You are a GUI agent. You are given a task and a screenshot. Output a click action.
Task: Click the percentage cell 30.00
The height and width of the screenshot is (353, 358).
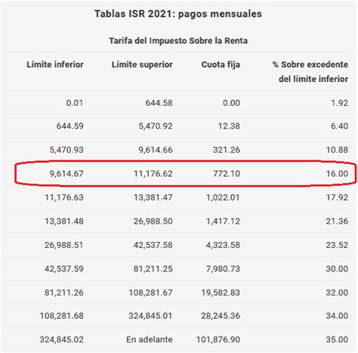[x=337, y=269]
